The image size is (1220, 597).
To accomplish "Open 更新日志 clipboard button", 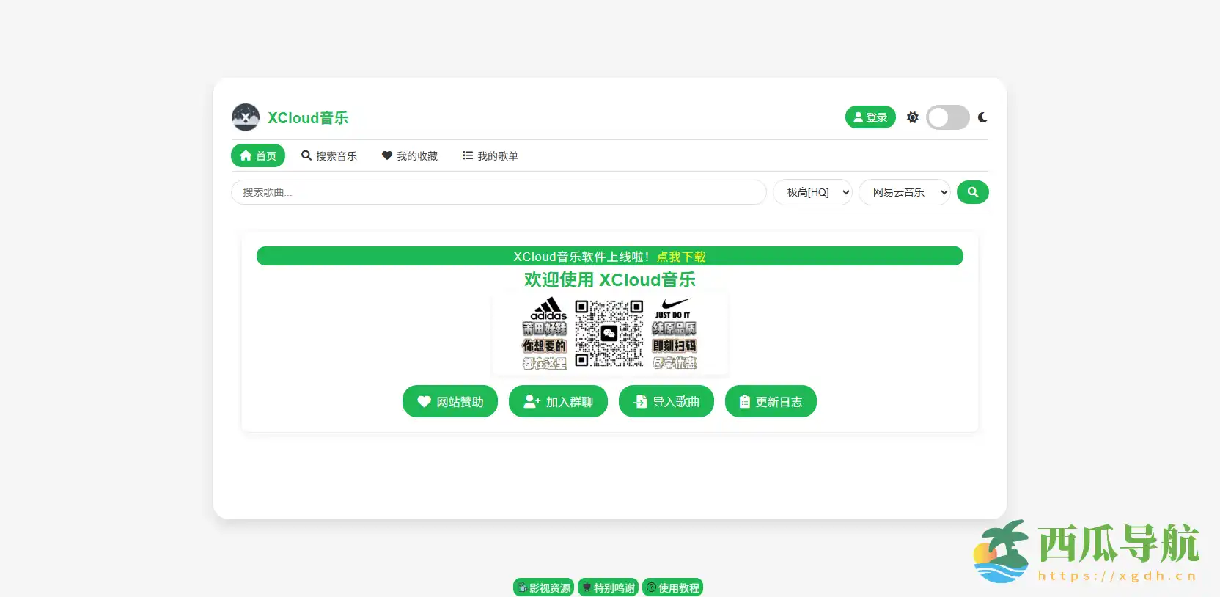I will (771, 401).
